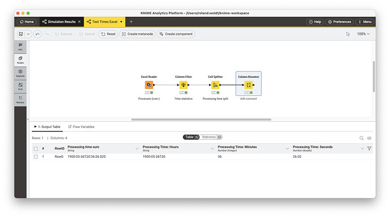
Task: Open the main Menu
Action: 365,22
